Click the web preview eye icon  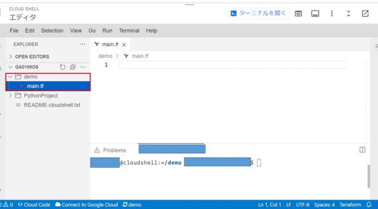click(298, 14)
